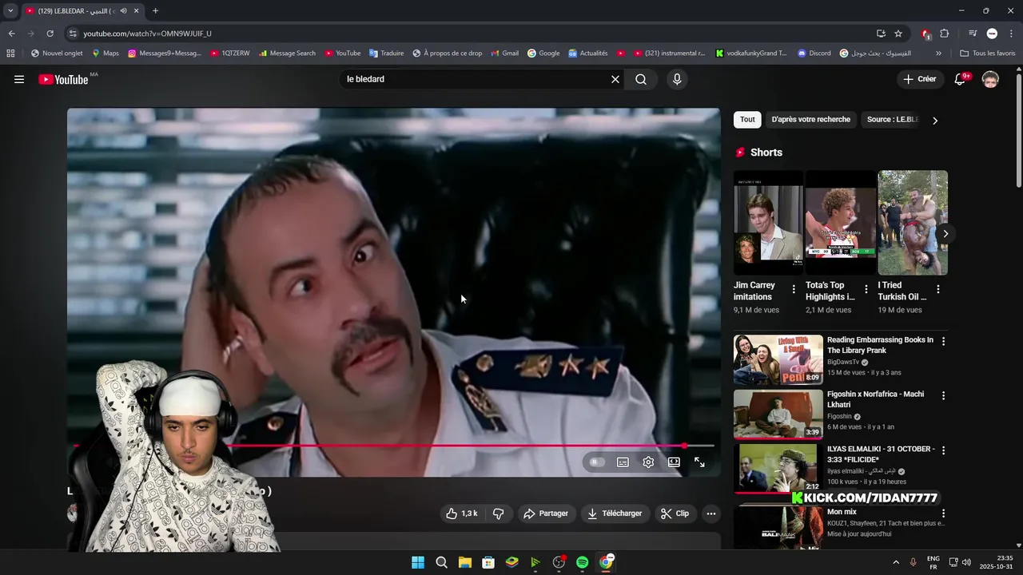Submit search with the magnifier button
The width and height of the screenshot is (1023, 575).
(x=641, y=79)
